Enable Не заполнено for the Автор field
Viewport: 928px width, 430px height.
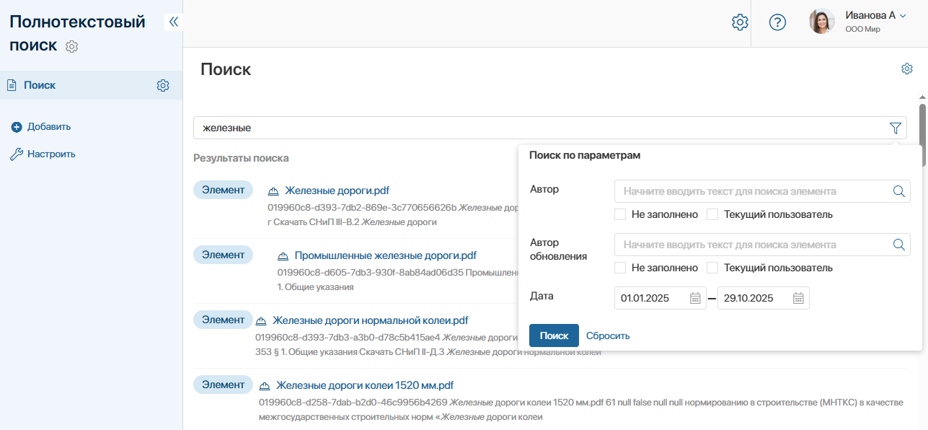tap(619, 214)
